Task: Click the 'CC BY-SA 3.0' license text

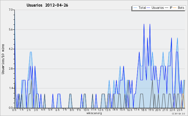Action: (x=178, y=113)
